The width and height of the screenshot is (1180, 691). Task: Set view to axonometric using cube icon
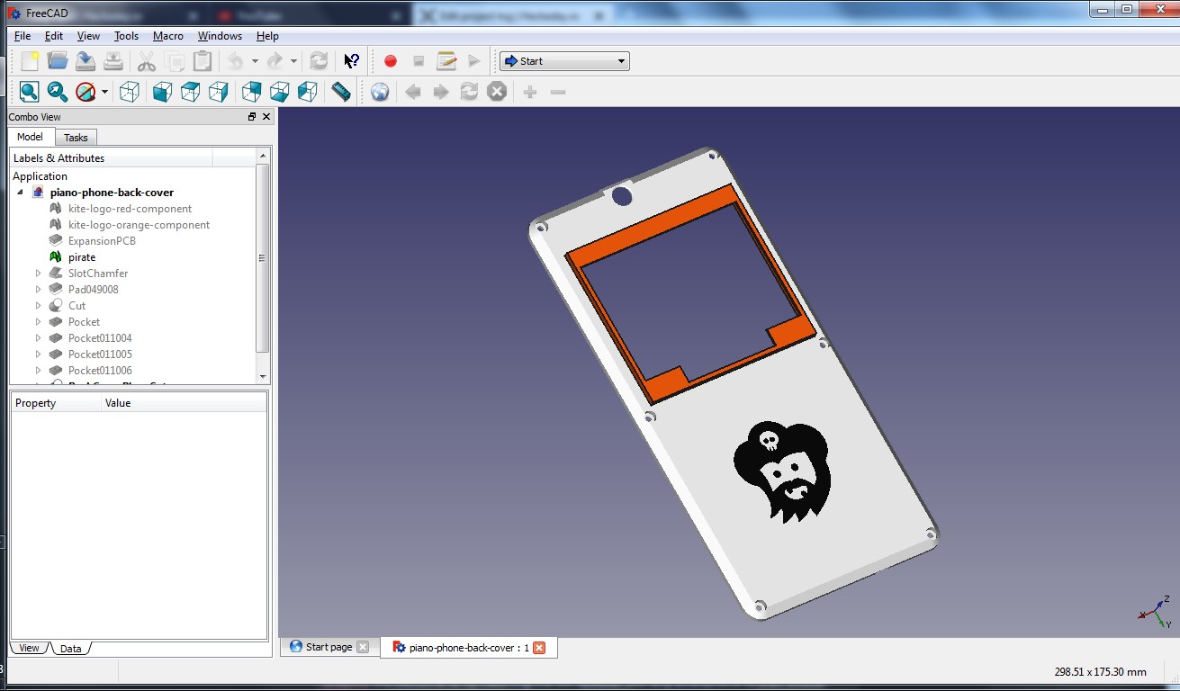point(130,92)
